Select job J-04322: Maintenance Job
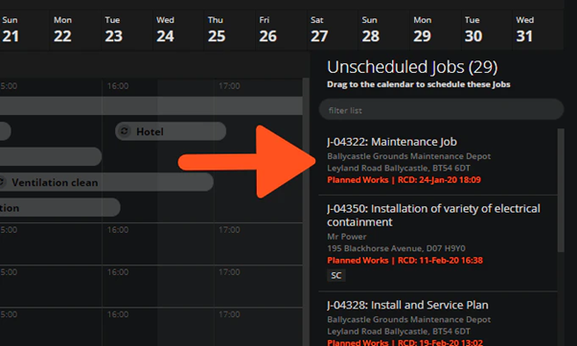The width and height of the screenshot is (577, 346). (438, 161)
